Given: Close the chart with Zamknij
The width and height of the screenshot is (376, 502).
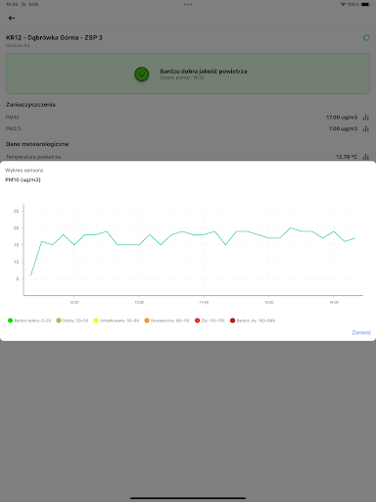Looking at the screenshot, I should [361, 332].
